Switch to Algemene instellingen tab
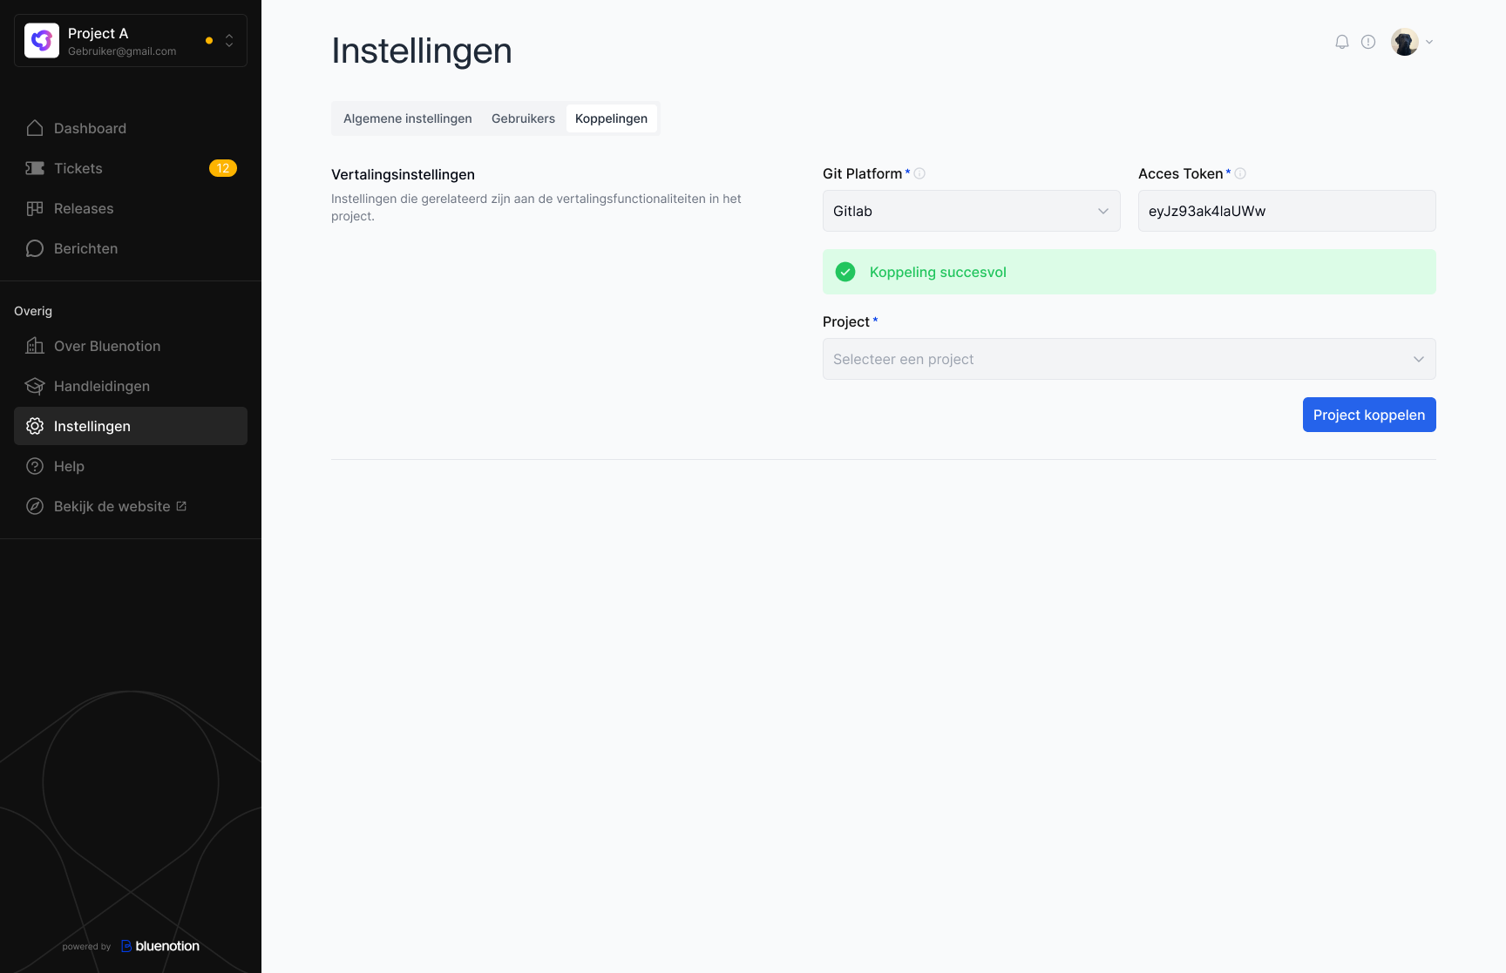Viewport: 1506px width, 973px height. [407, 118]
